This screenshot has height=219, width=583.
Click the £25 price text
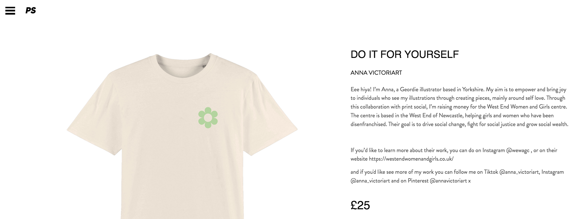[x=360, y=205]
